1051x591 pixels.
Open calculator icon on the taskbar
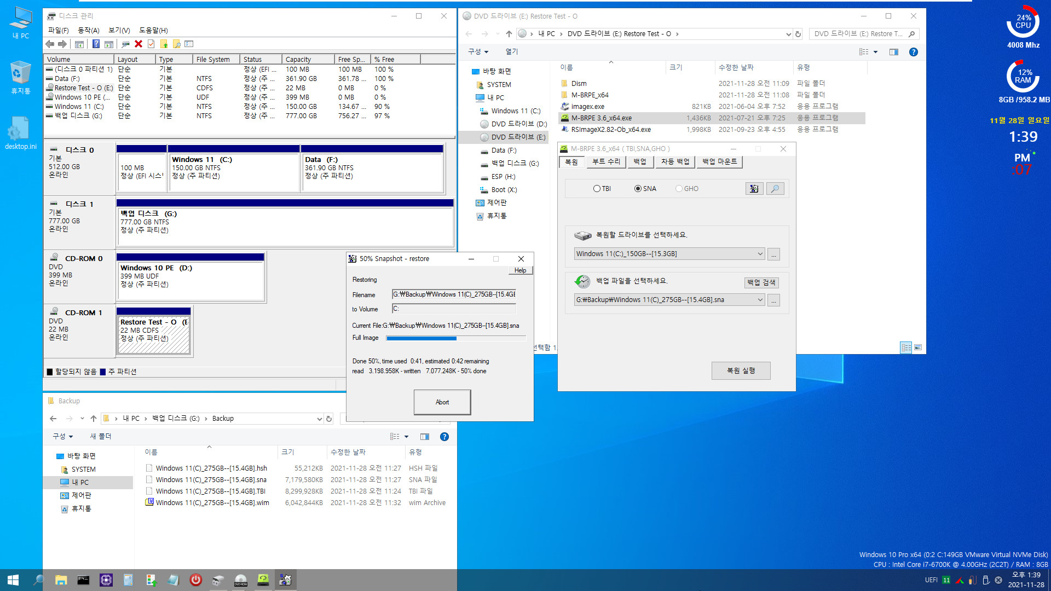(128, 580)
